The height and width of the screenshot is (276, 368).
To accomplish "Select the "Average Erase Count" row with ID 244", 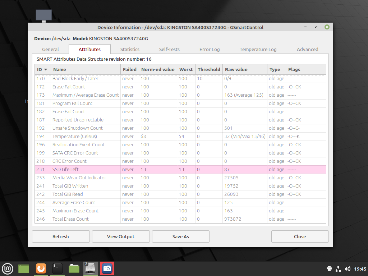I will coord(180,203).
